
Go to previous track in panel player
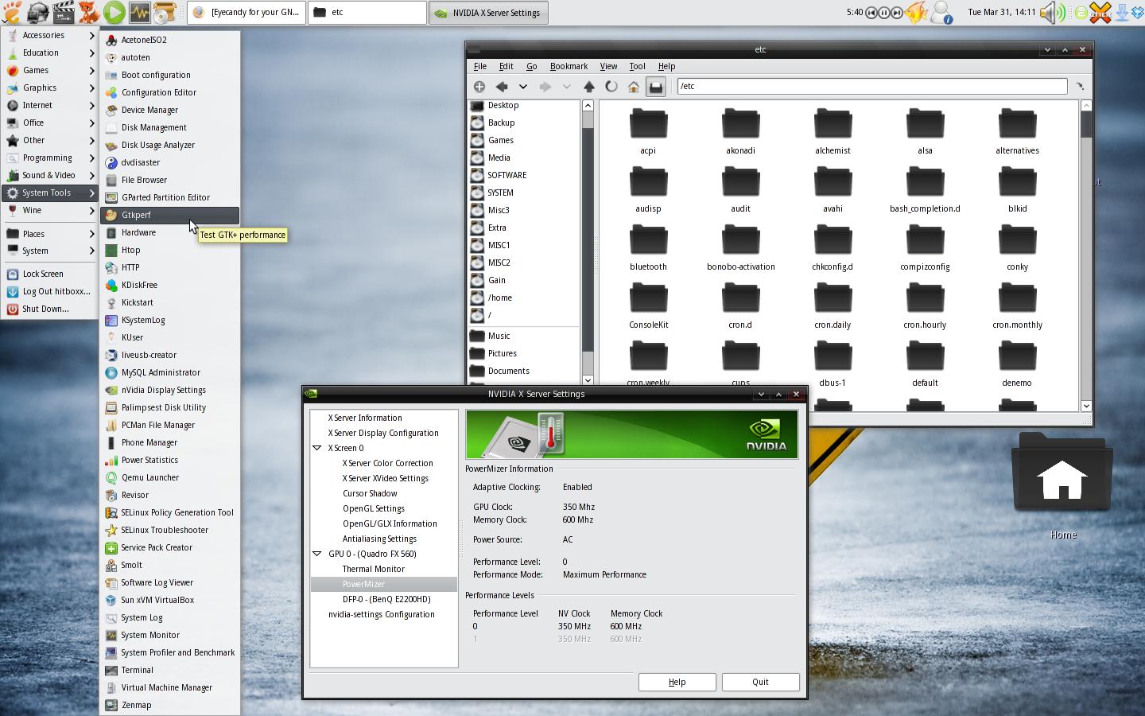tap(871, 13)
